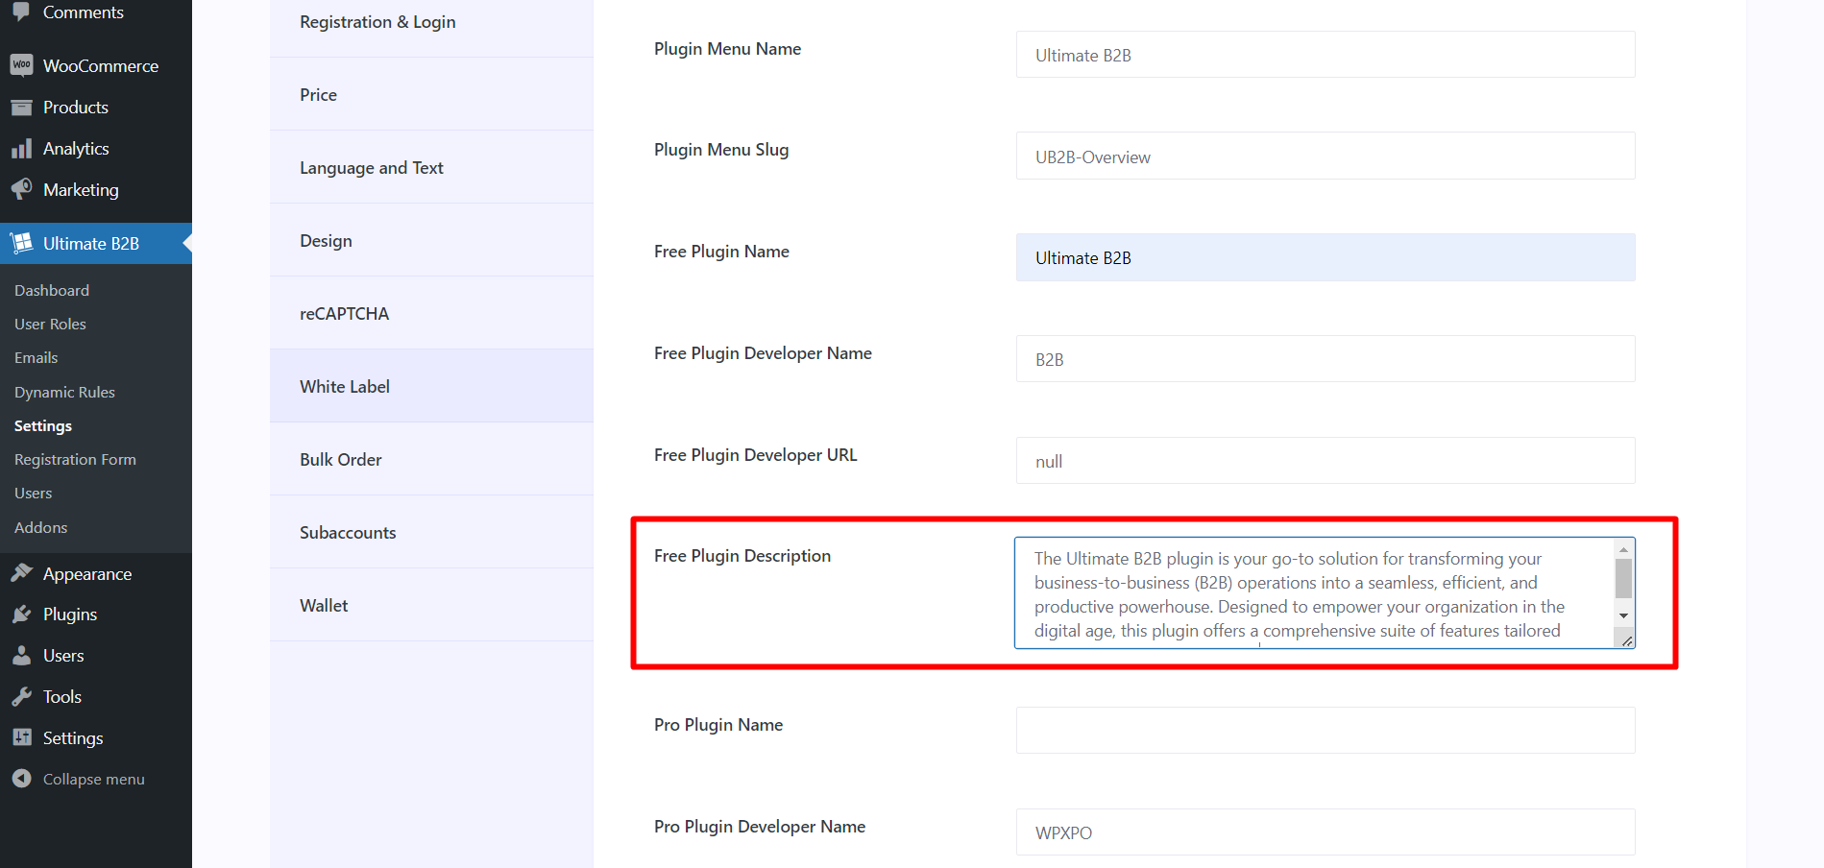Click the Free Plugin Description label

tap(742, 556)
